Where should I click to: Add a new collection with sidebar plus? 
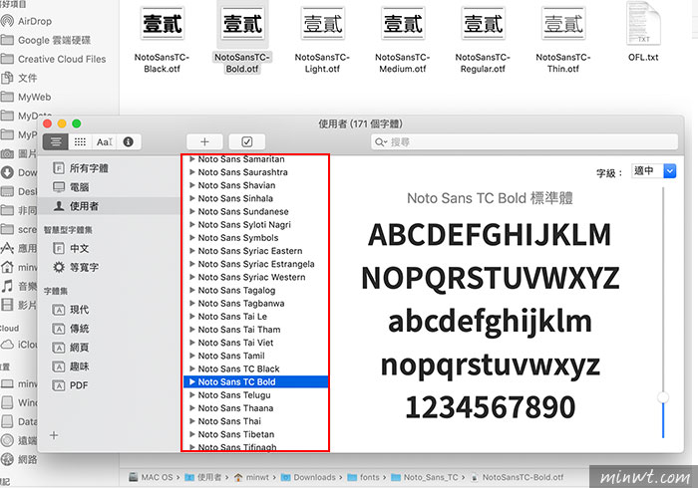(54, 435)
